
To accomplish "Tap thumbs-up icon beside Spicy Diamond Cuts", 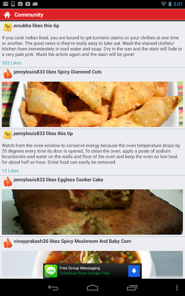I will (x=8, y=74).
